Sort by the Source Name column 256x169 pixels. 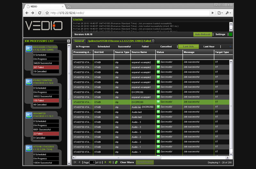pyautogui.click(x=143, y=52)
